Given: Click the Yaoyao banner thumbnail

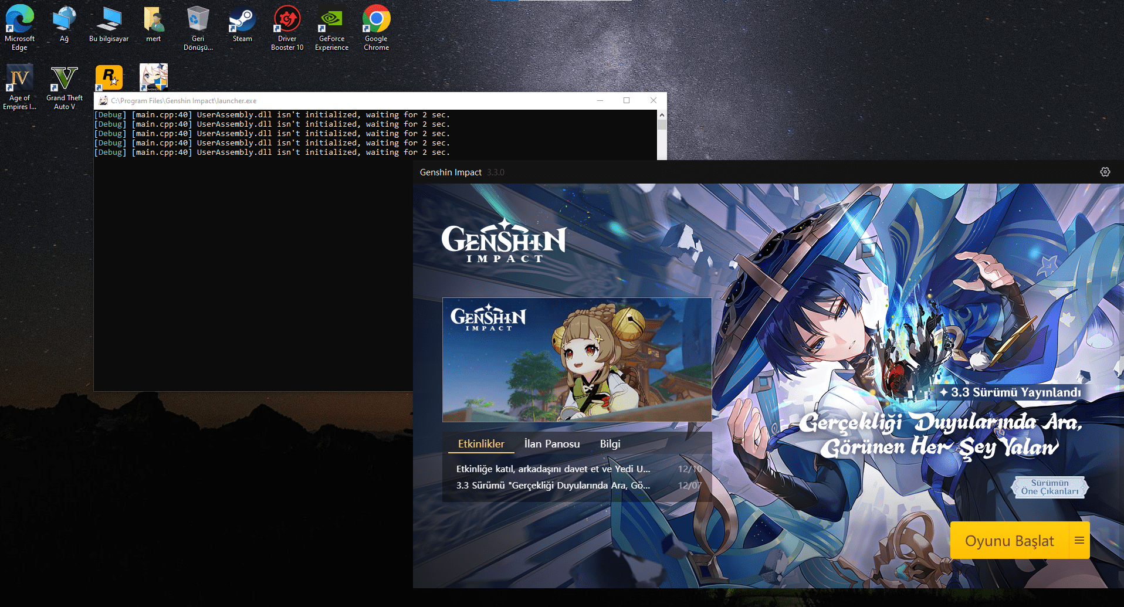Looking at the screenshot, I should tap(577, 360).
